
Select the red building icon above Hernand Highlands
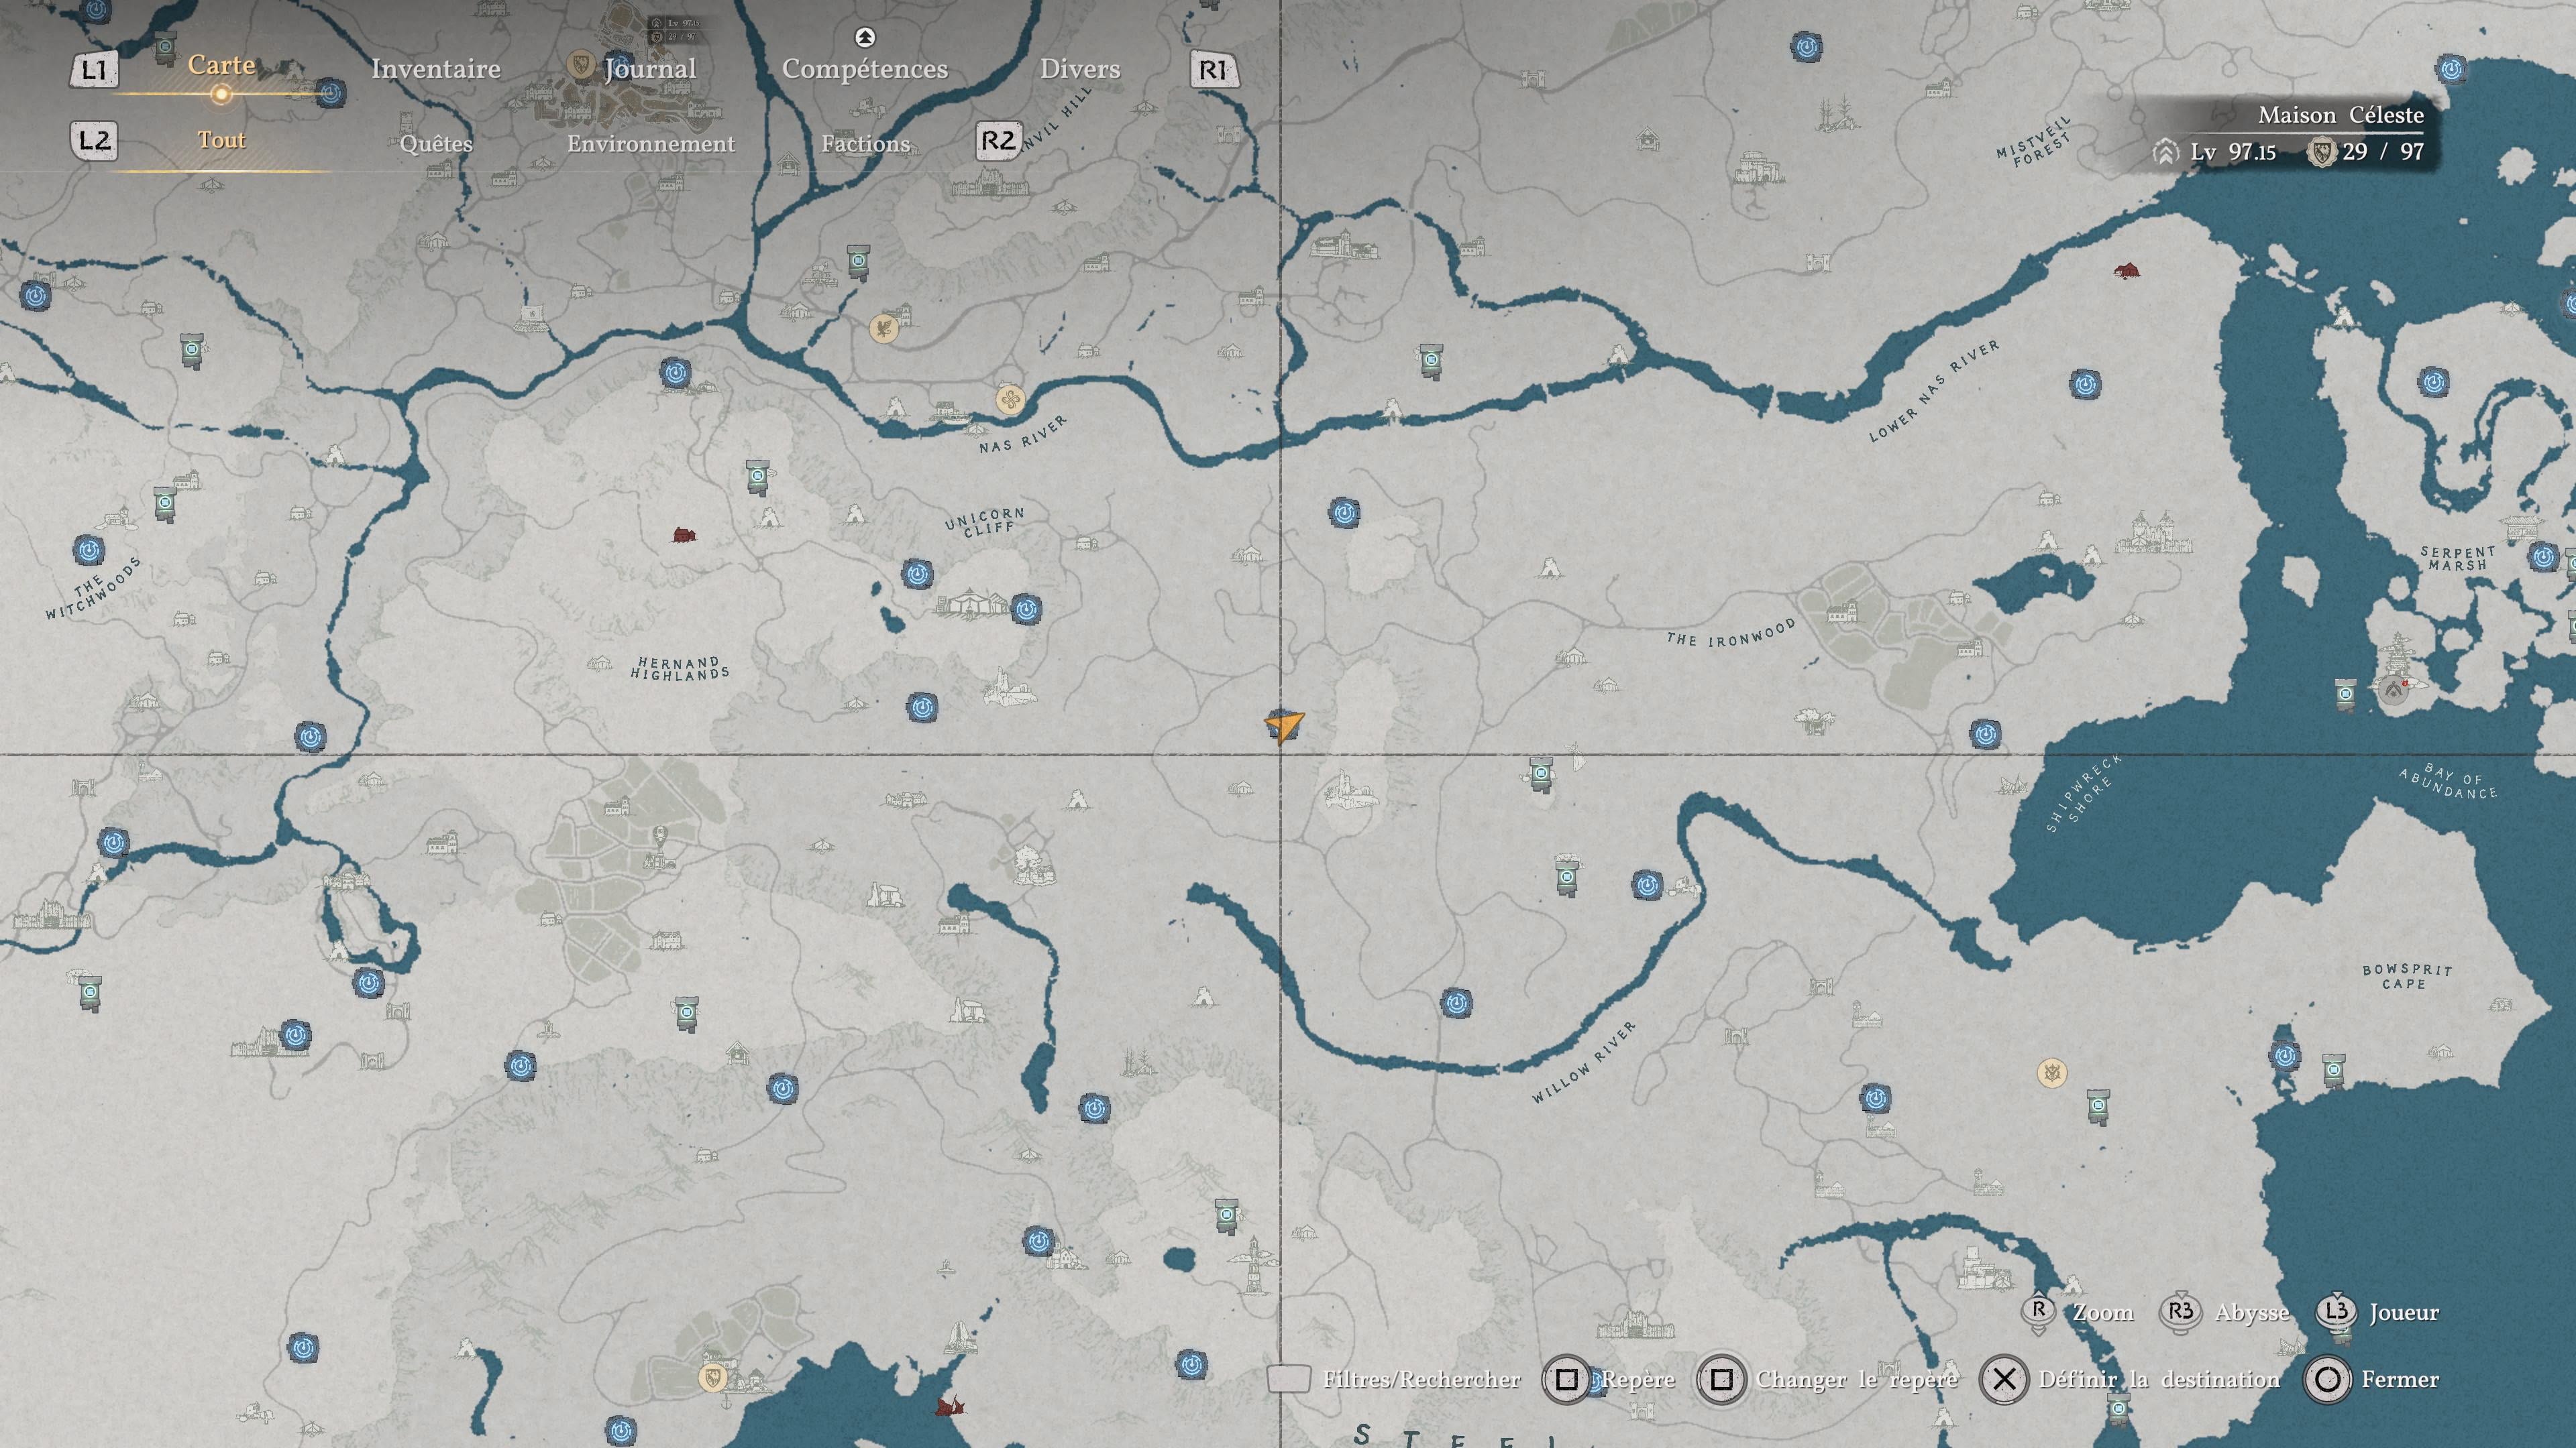tap(683, 536)
